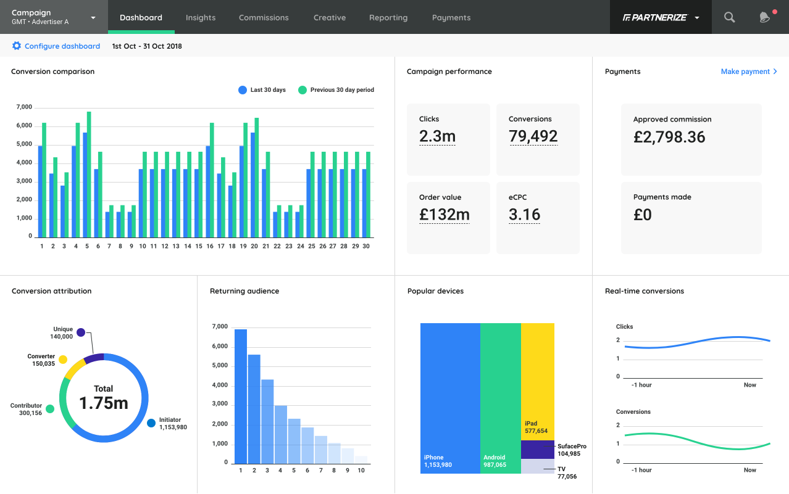Click the Unique purple legend dot
The height and width of the screenshot is (494, 789).
click(80, 332)
